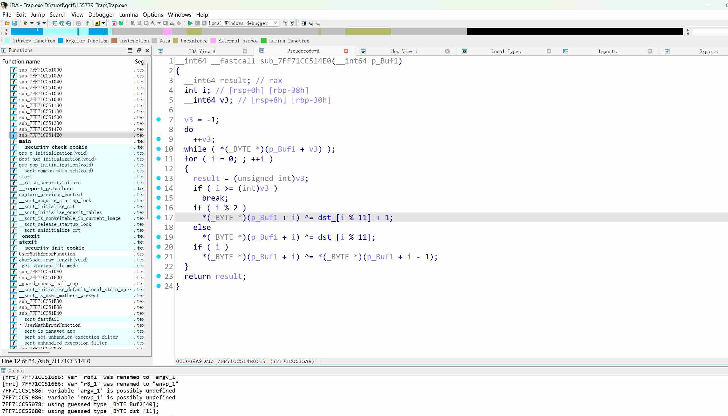728x416 pixels.
Task: Open the Debugger menu
Action: 101,15
